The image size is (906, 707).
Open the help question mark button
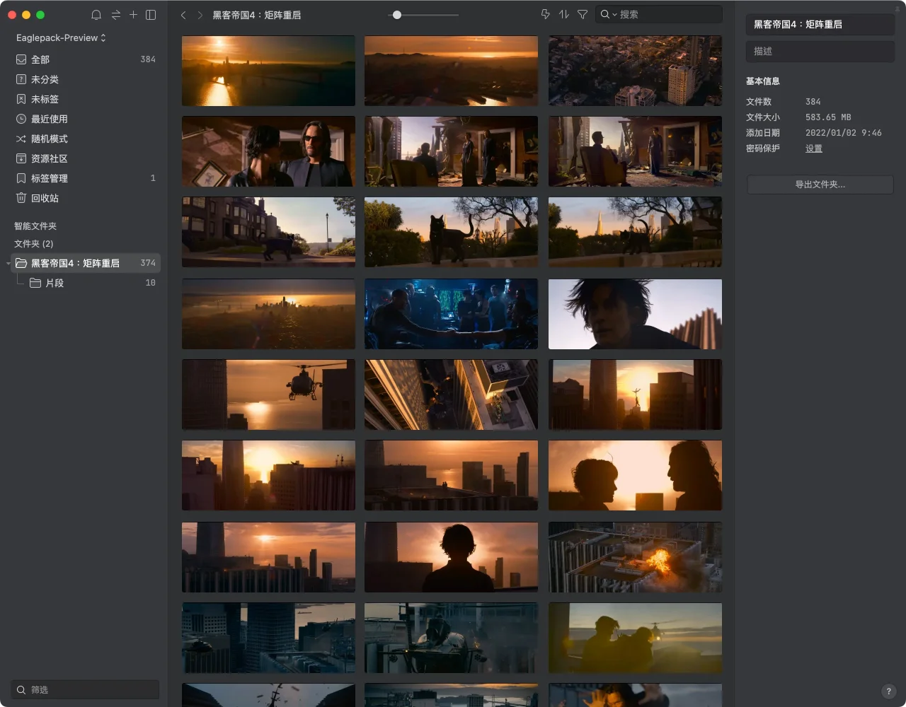pos(889,691)
